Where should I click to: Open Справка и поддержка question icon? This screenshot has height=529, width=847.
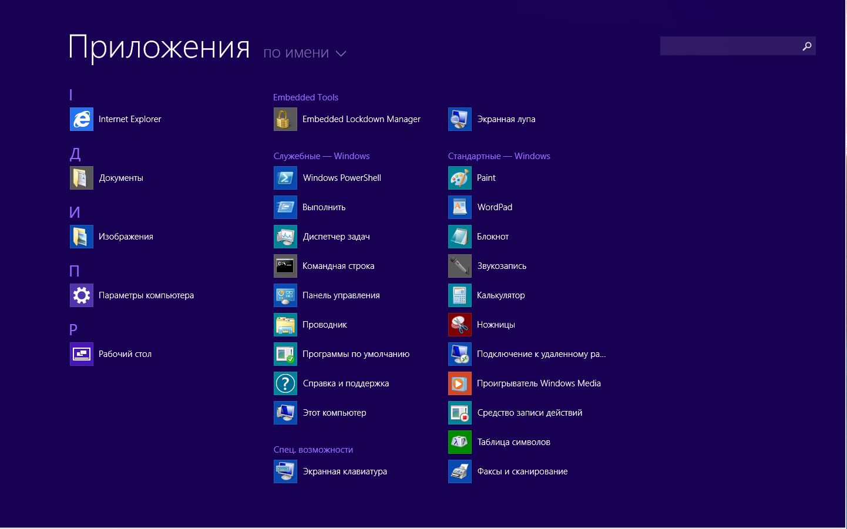tap(285, 383)
